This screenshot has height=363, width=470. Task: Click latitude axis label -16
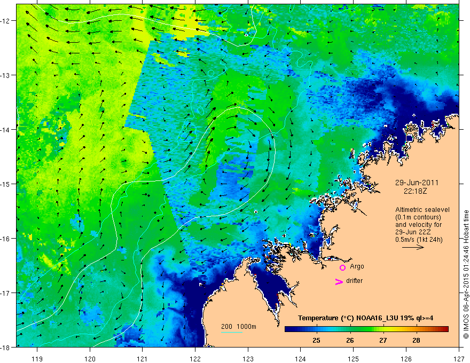click(x=6, y=239)
